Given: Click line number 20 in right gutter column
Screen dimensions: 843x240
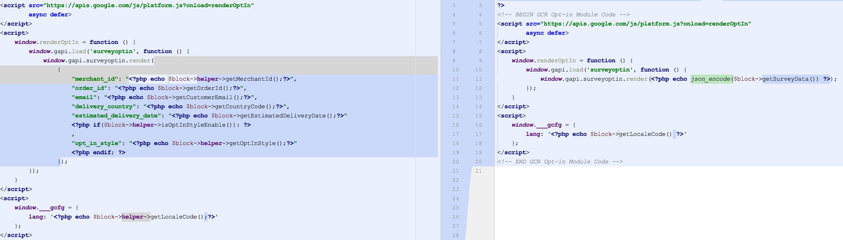Looking at the screenshot, I should click(x=478, y=162).
